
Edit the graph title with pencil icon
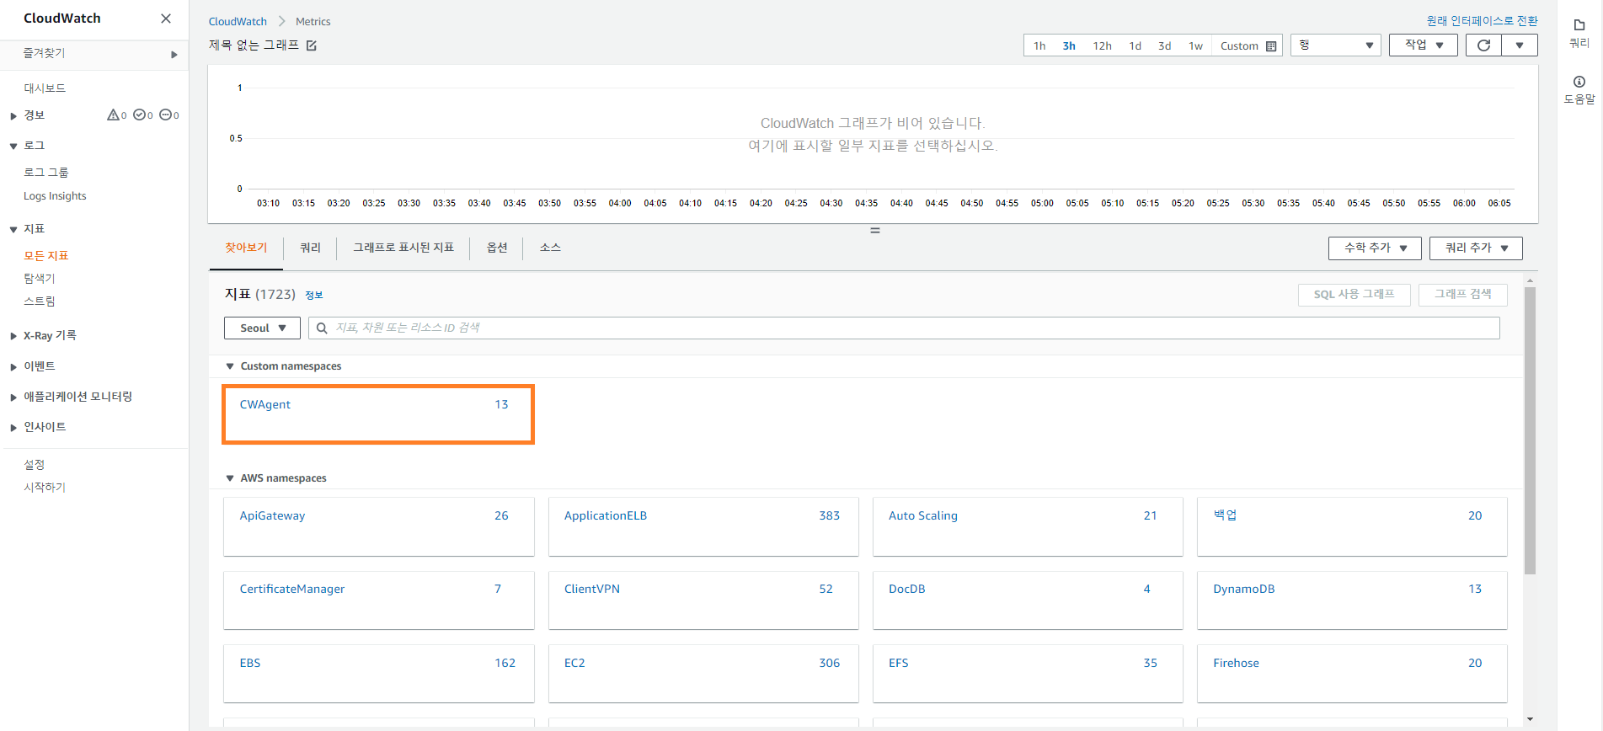(x=312, y=45)
